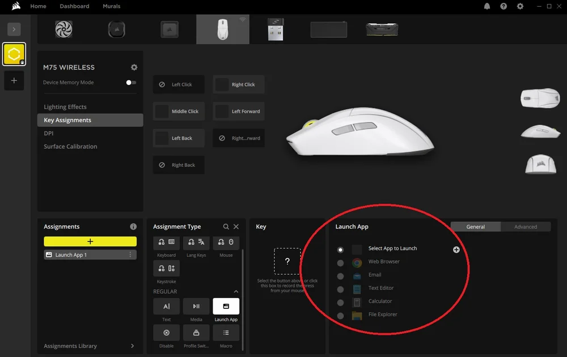Collapse the REGULAR section
This screenshot has width=567, height=357.
pos(236,292)
